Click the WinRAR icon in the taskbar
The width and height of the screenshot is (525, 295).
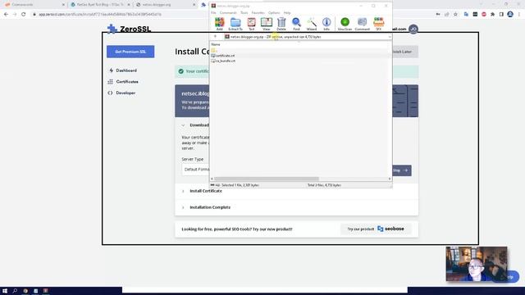tap(46, 291)
